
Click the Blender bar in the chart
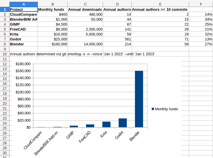pos(139,99)
